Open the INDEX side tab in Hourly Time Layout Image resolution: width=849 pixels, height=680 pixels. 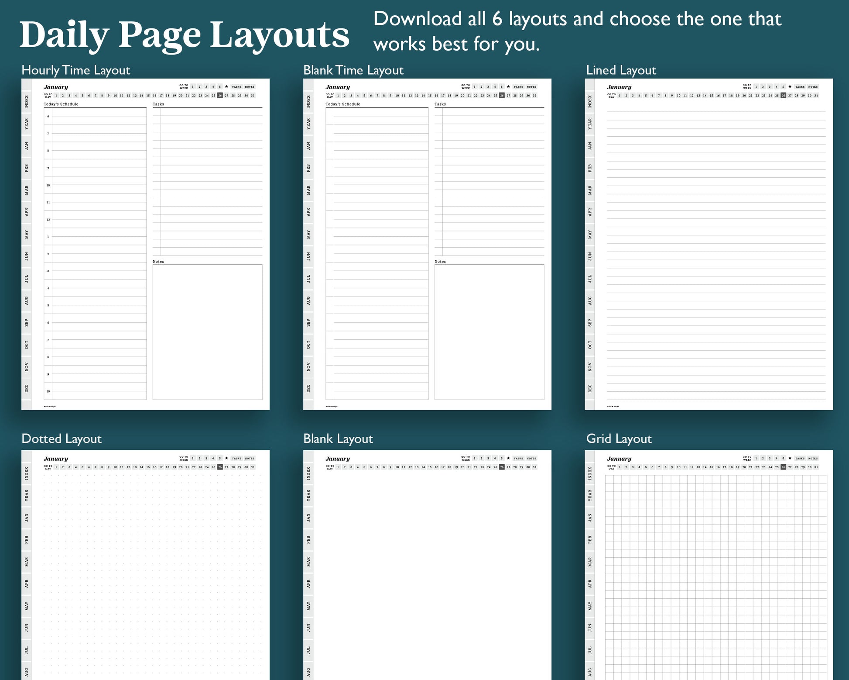coord(27,101)
